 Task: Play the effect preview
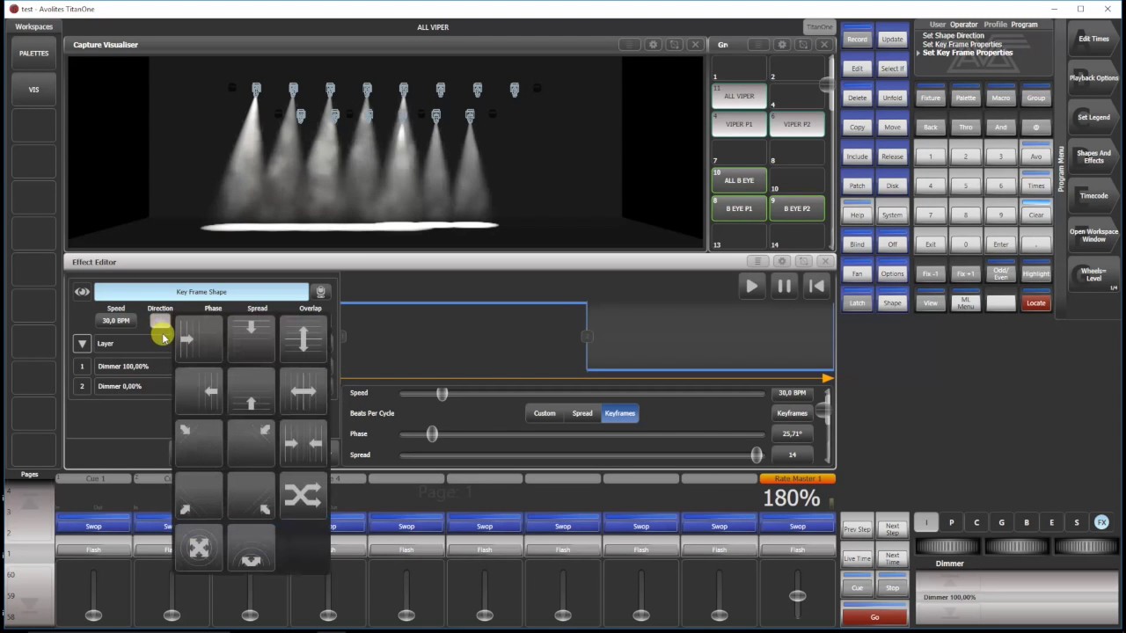[751, 286]
